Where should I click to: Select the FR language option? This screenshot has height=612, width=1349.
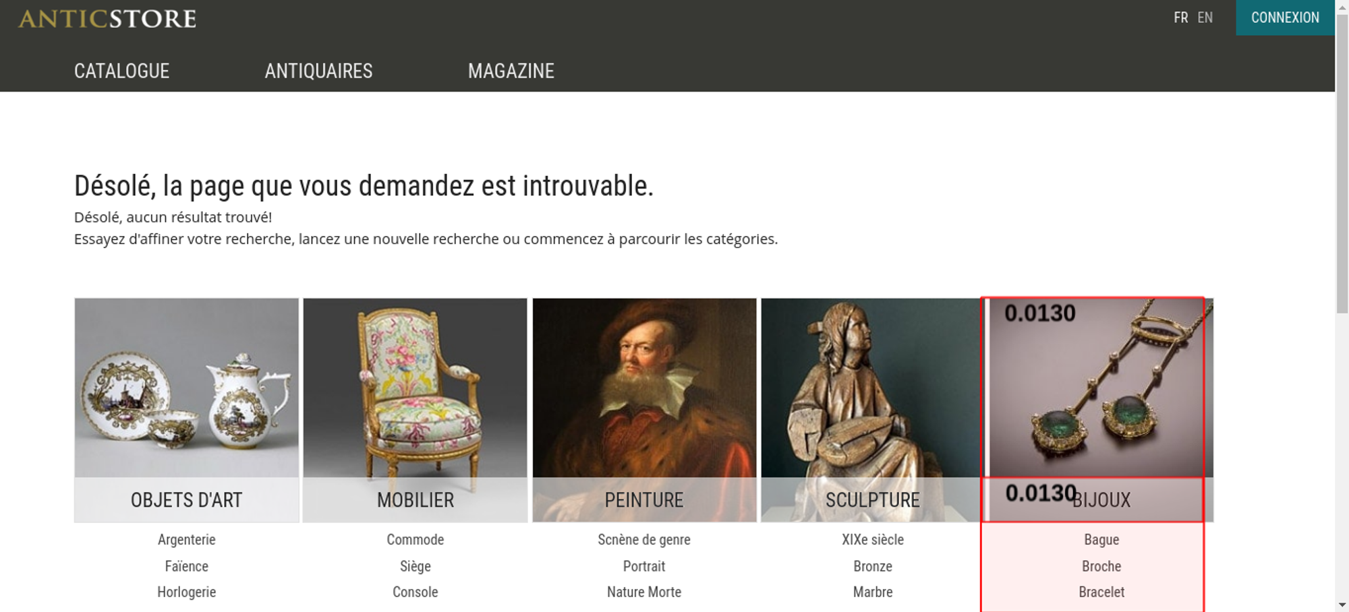[x=1180, y=18]
